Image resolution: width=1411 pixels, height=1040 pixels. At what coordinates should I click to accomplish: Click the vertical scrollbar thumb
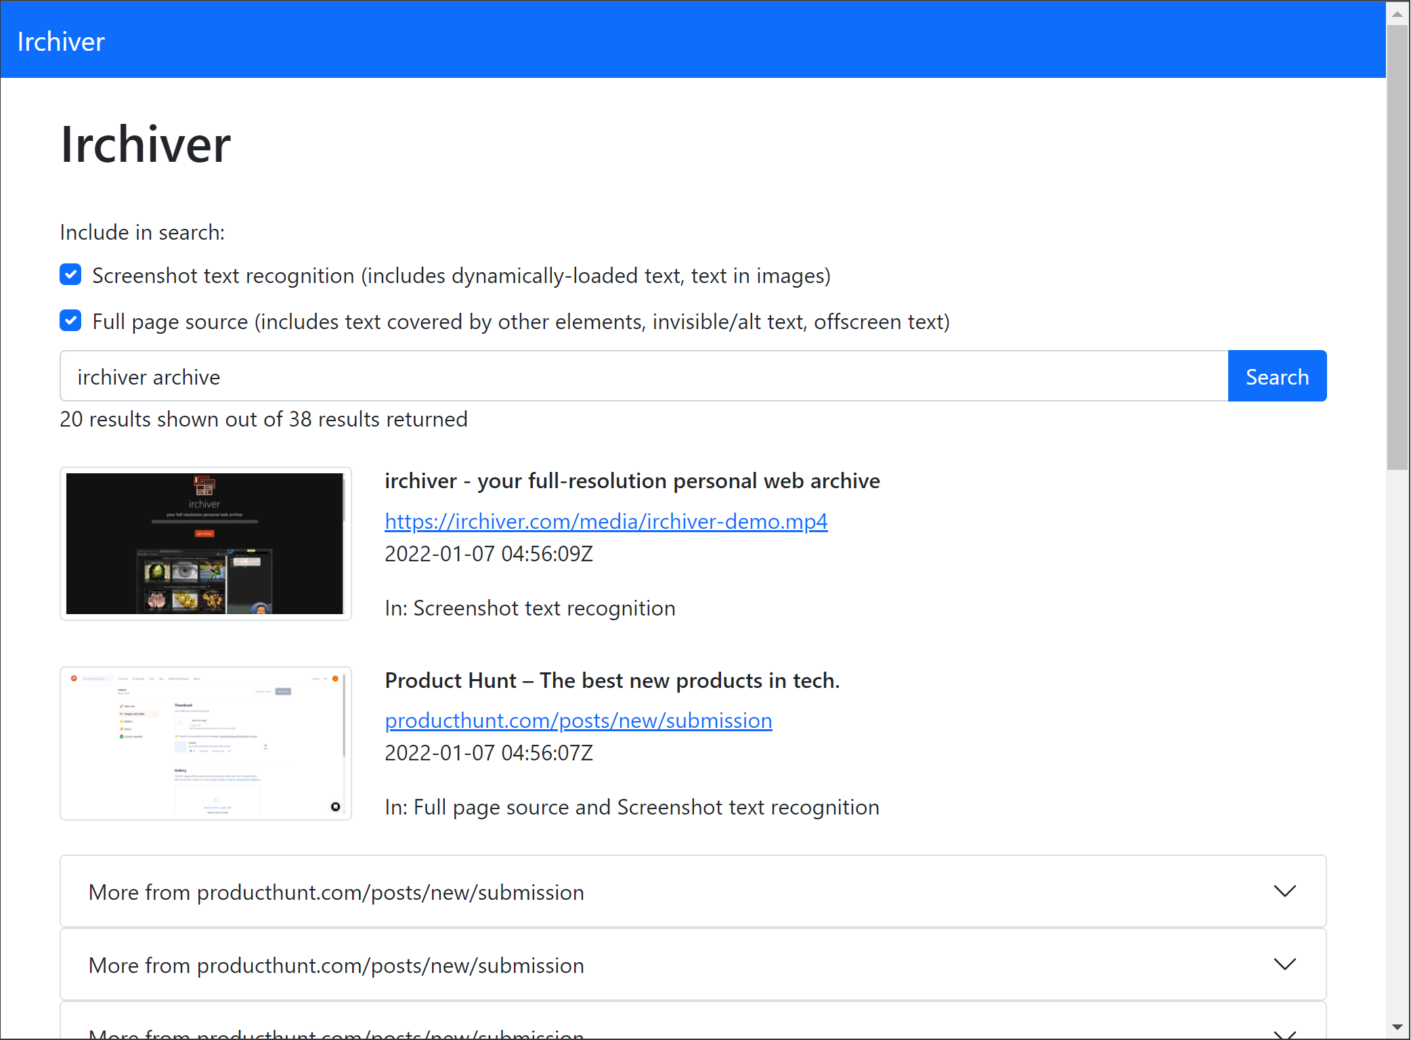(x=1397, y=247)
